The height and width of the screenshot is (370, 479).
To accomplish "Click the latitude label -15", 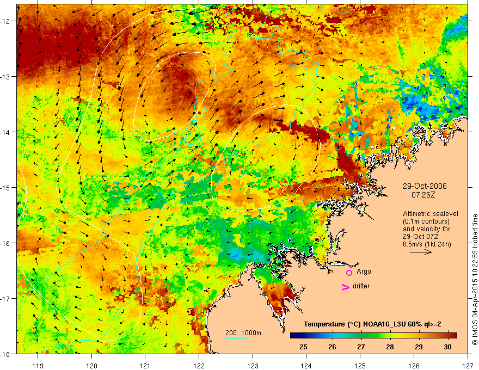I will coord(6,187).
